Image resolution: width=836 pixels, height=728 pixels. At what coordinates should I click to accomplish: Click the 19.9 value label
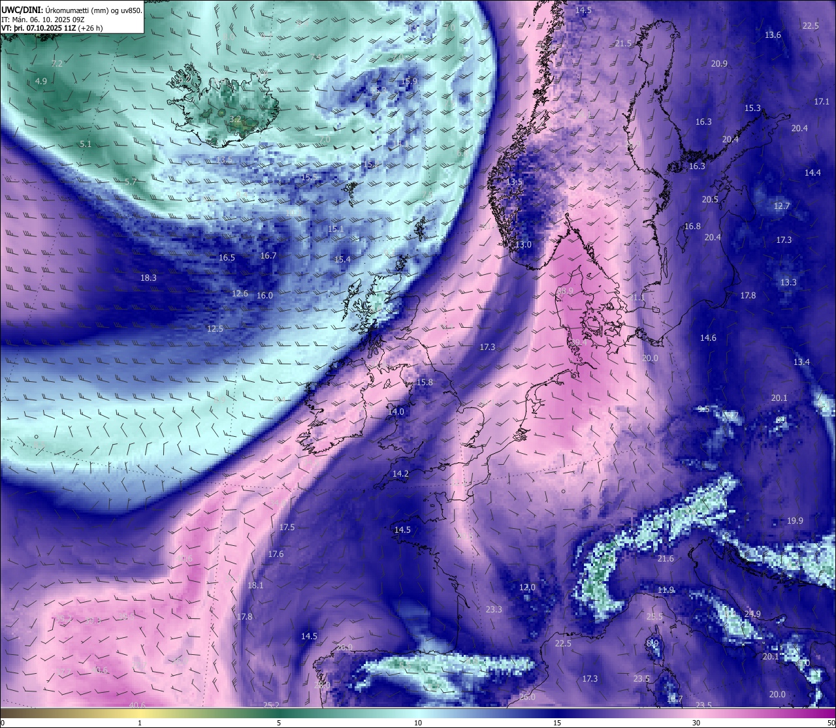(795, 520)
